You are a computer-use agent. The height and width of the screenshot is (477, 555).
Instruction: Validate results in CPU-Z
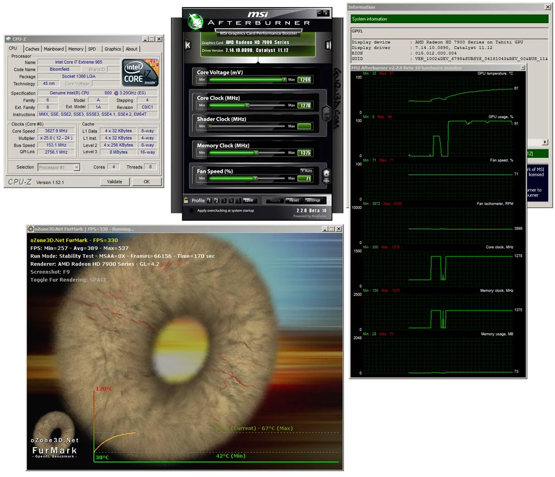point(115,182)
